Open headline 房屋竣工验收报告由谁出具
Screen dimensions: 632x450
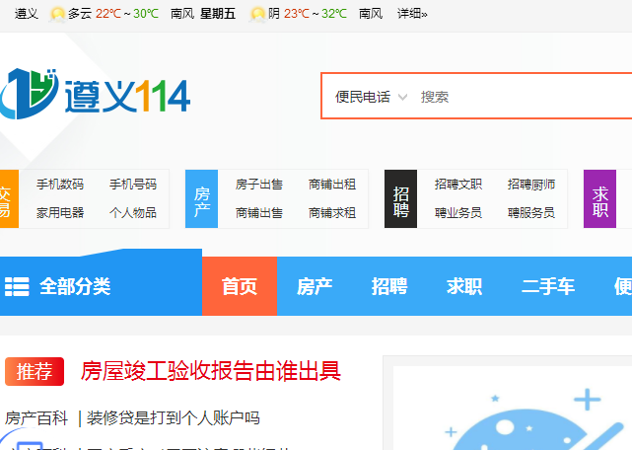pos(211,371)
